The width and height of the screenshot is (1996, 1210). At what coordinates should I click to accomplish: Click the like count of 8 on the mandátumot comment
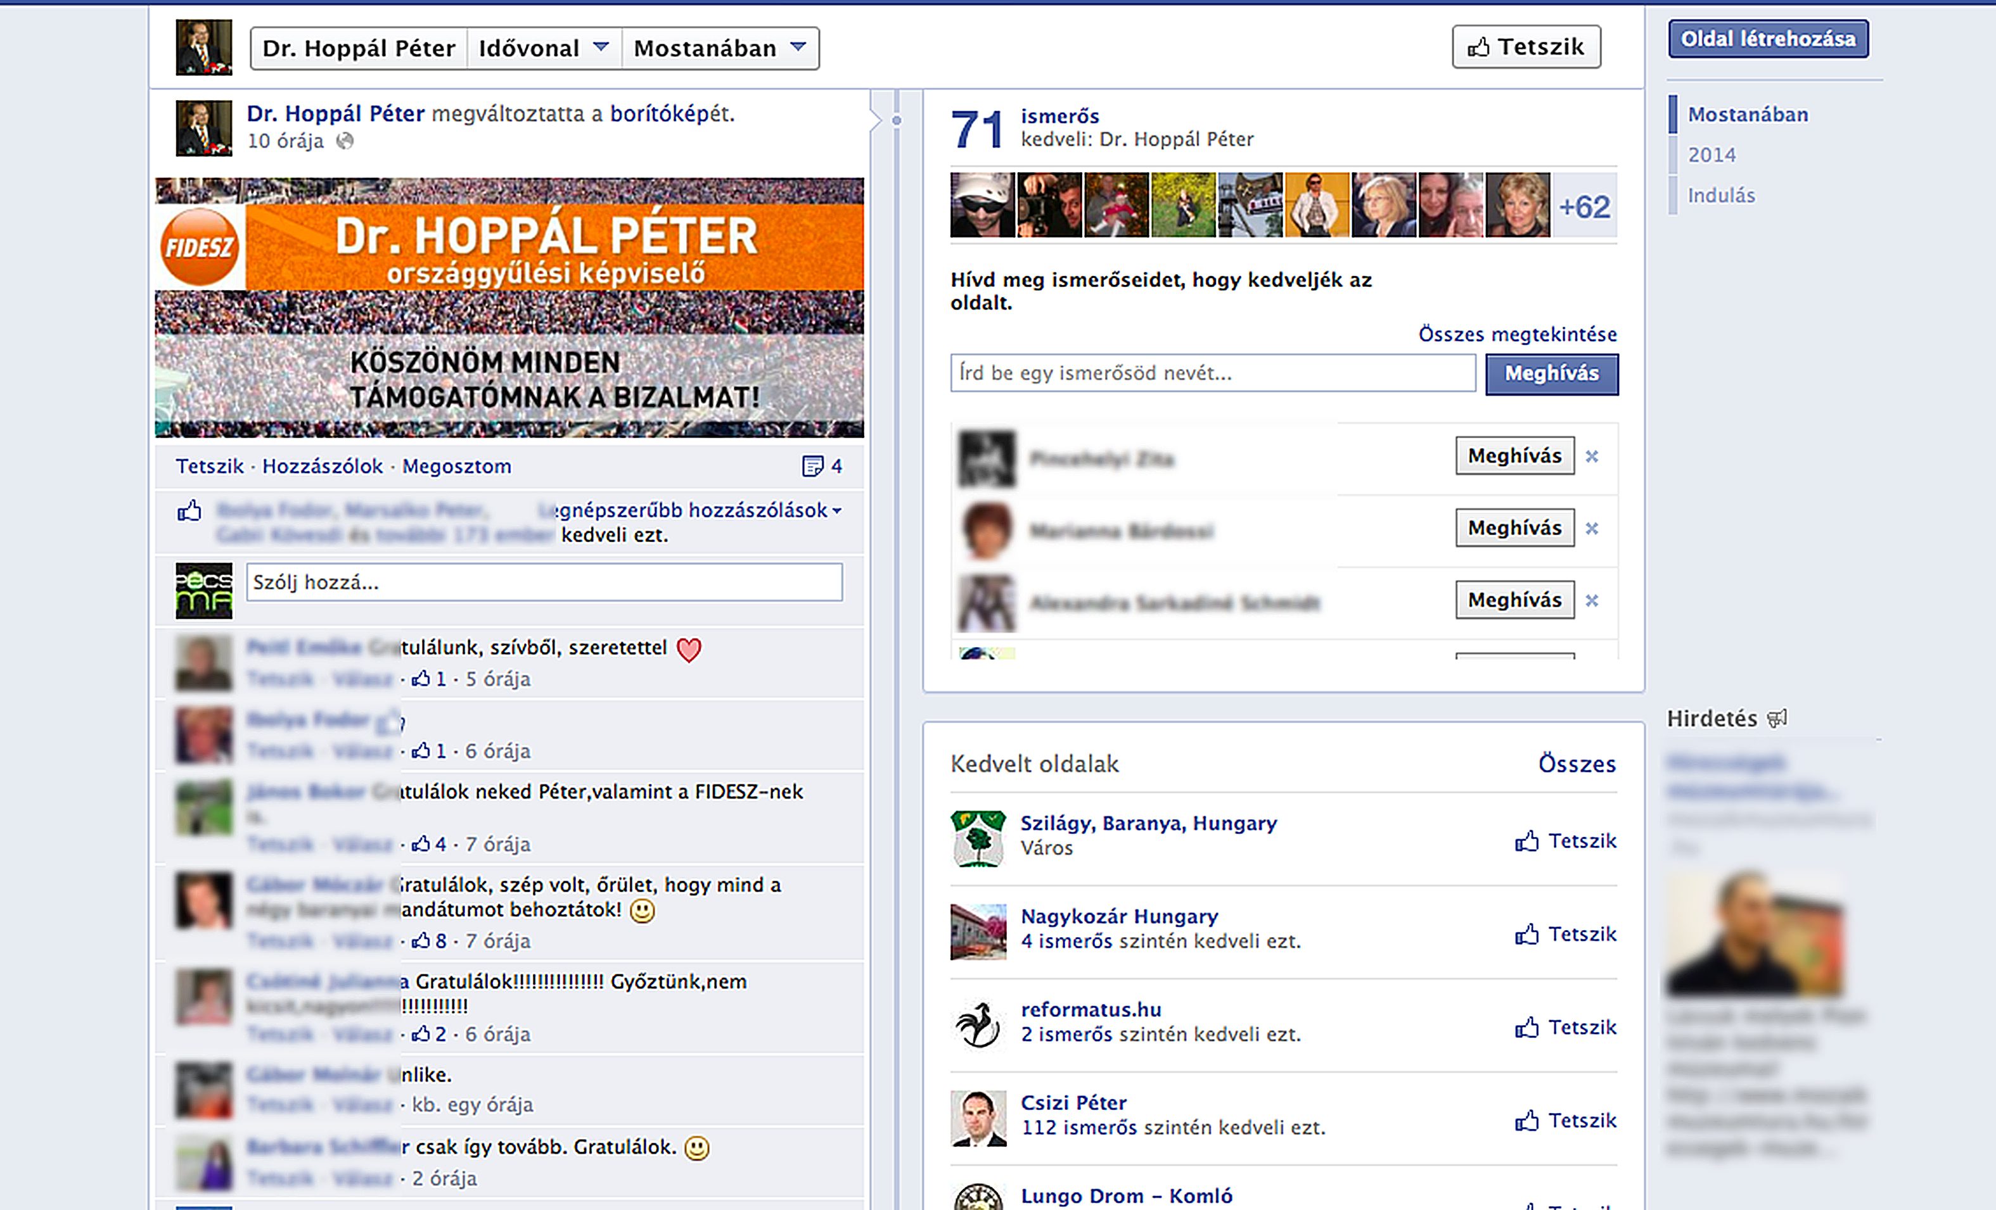[428, 940]
